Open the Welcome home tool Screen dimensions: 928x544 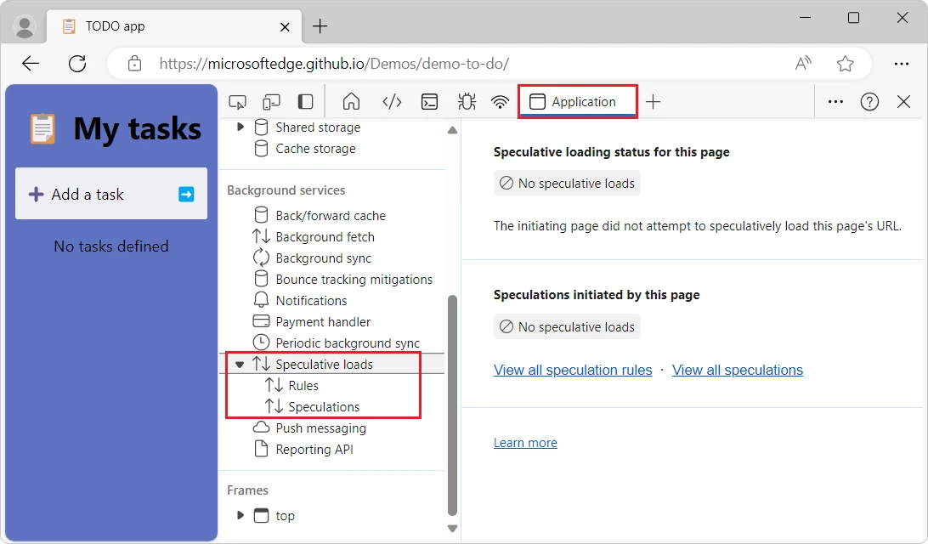coord(351,102)
